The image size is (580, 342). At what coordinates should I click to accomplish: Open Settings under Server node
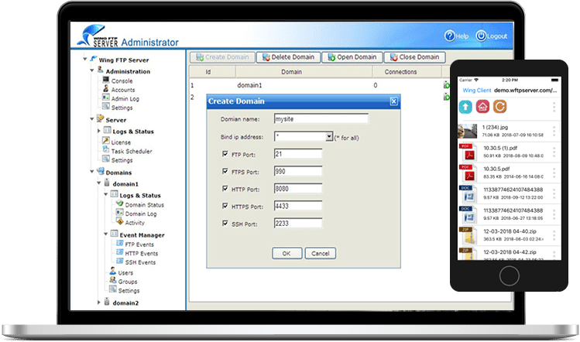122,160
